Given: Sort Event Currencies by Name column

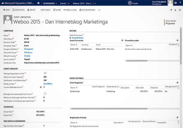Looking at the screenshot, I should (x=74, y=45).
